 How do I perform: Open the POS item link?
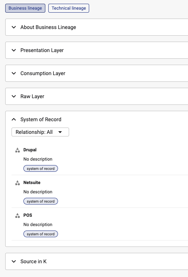[x=28, y=215]
